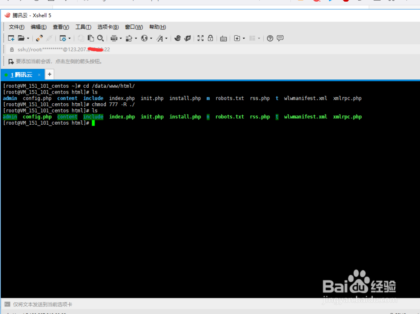Click the address bar padlock icon

pyautogui.click(x=12, y=50)
